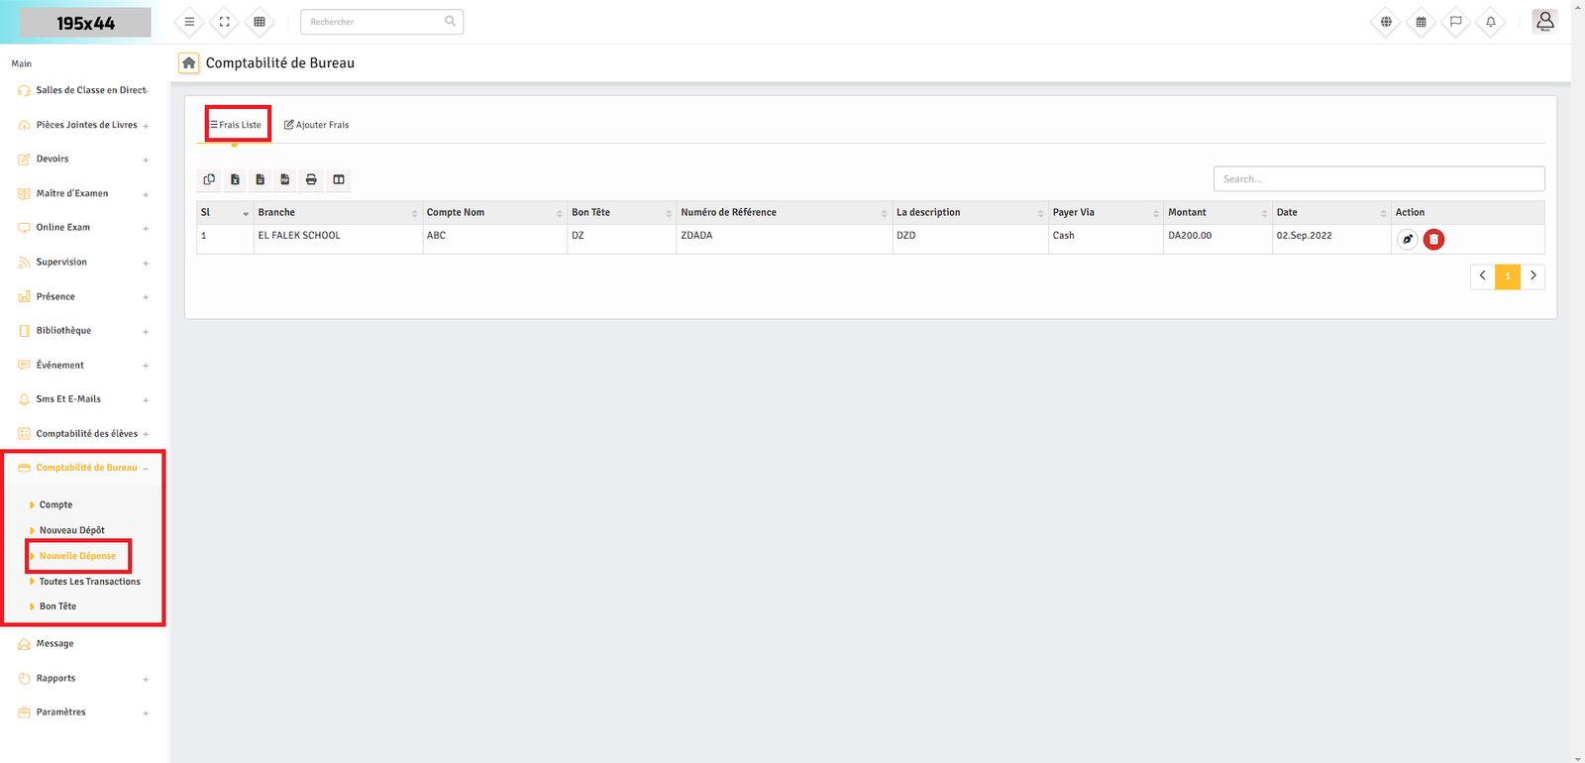
Task: Copy table data to clipboard
Action: coord(209,179)
